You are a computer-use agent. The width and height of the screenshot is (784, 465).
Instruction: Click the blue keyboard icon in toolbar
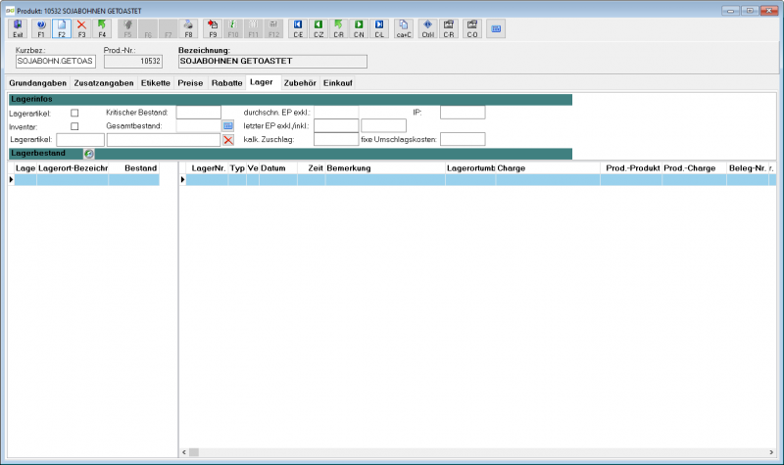click(496, 28)
